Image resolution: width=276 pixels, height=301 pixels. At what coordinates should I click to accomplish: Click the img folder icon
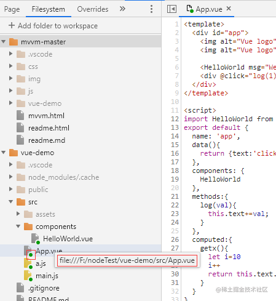[21, 79]
